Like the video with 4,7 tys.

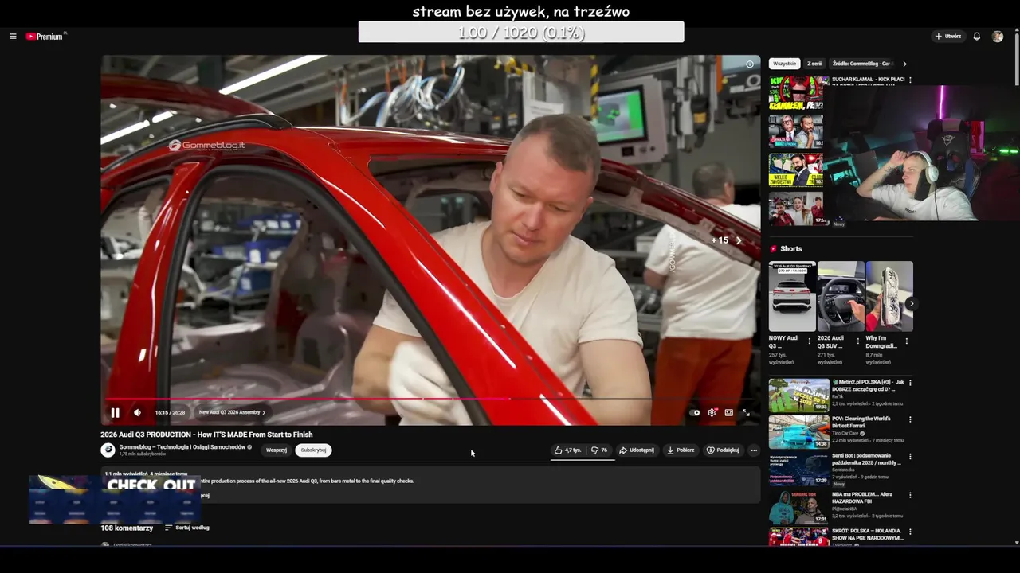[568, 450]
